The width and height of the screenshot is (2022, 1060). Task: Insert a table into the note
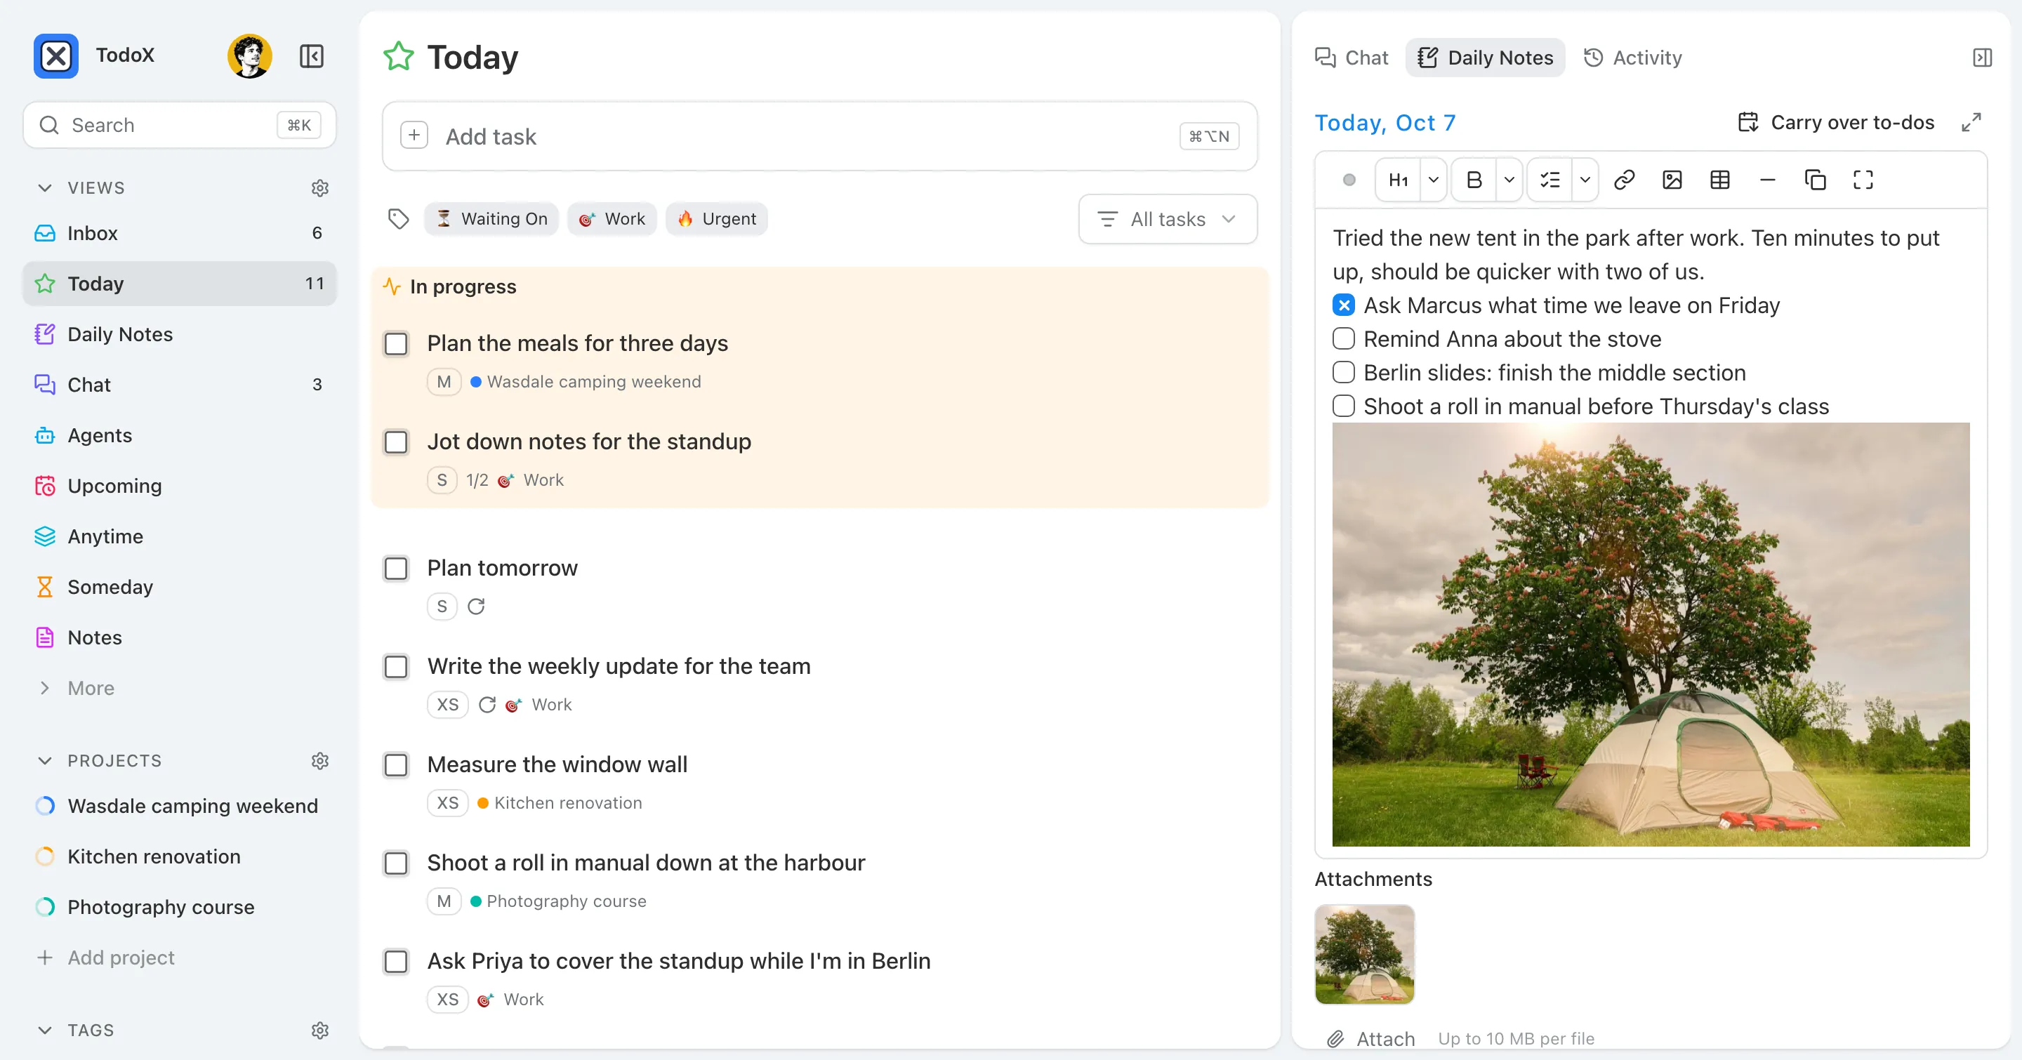tap(1719, 180)
